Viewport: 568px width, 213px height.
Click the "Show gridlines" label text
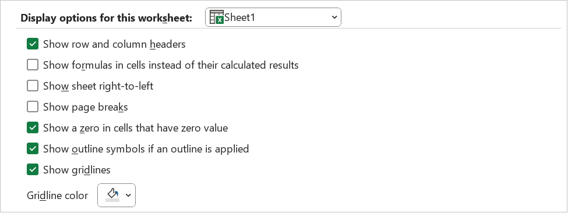[77, 170]
